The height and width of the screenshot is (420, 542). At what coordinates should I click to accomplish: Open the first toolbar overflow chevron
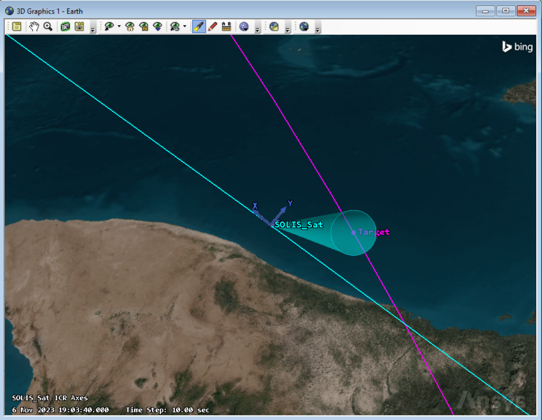pos(92,29)
